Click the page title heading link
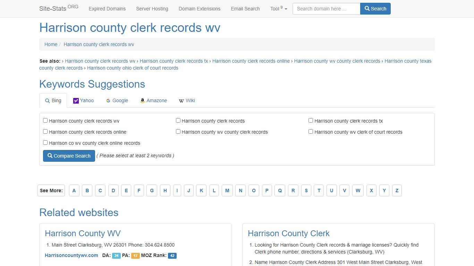This screenshot has height=266, width=474. point(130,28)
